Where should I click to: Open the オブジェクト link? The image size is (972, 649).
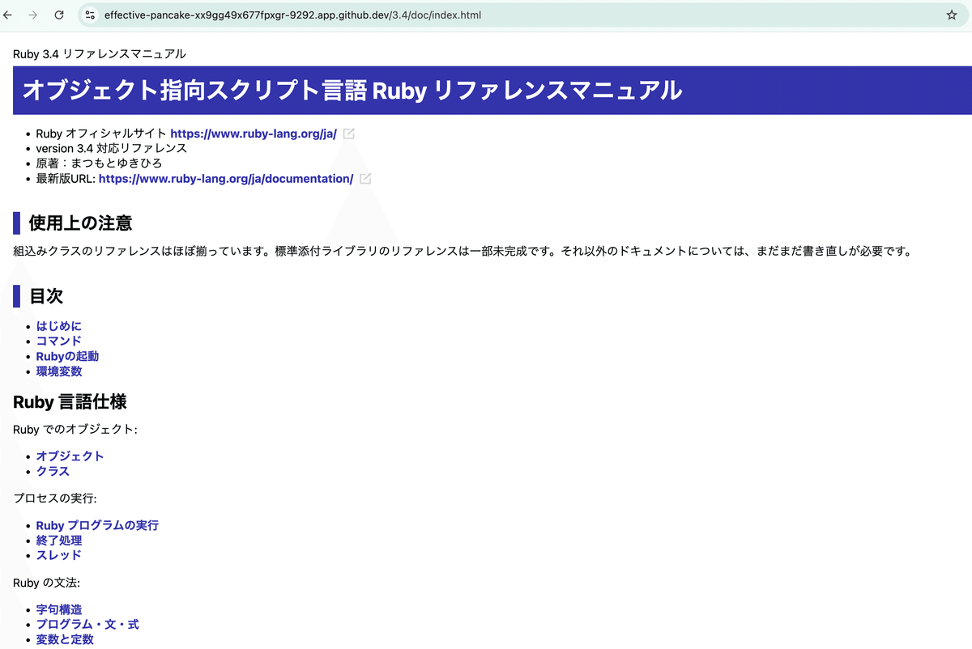click(70, 456)
